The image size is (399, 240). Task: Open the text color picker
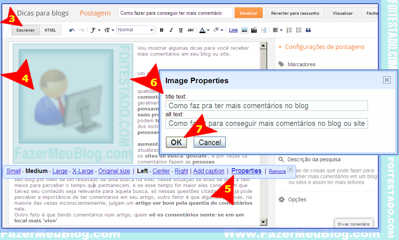point(204,30)
